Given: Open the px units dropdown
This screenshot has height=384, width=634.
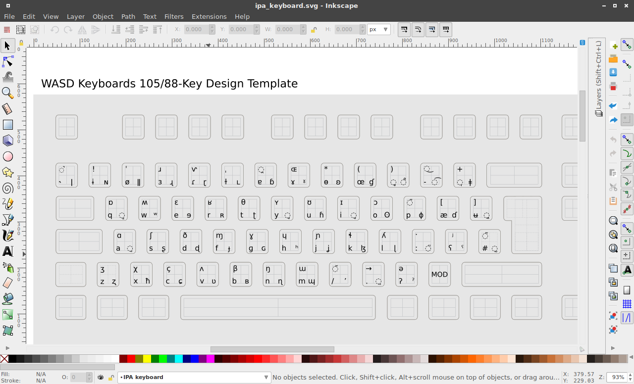Looking at the screenshot, I should (379, 29).
